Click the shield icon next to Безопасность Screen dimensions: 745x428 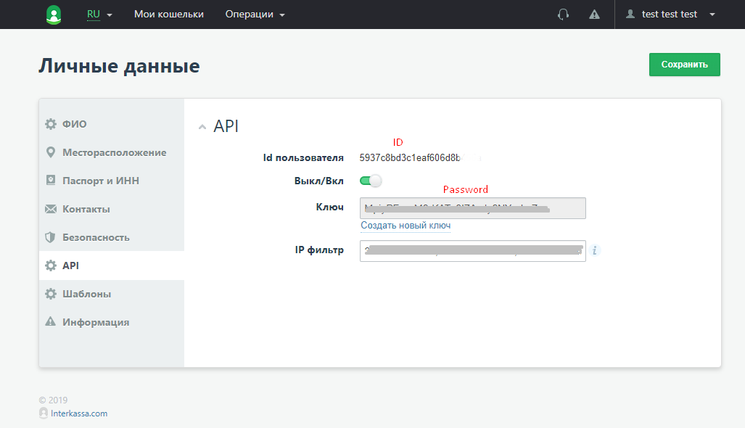pyautogui.click(x=51, y=237)
